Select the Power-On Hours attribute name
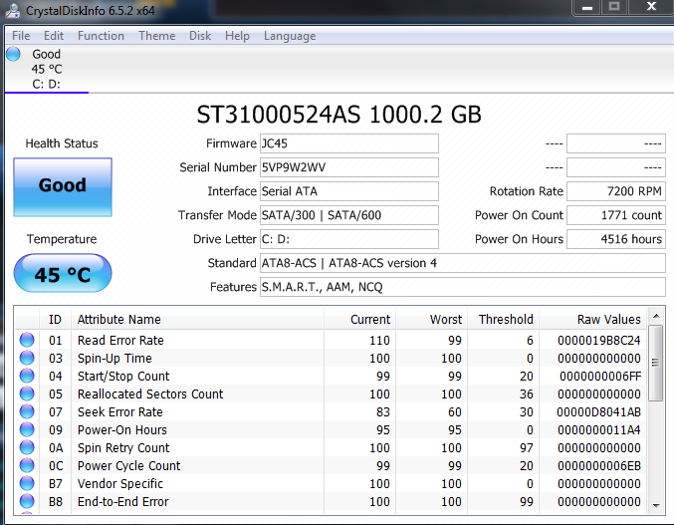This screenshot has width=674, height=525. pyautogui.click(x=122, y=430)
